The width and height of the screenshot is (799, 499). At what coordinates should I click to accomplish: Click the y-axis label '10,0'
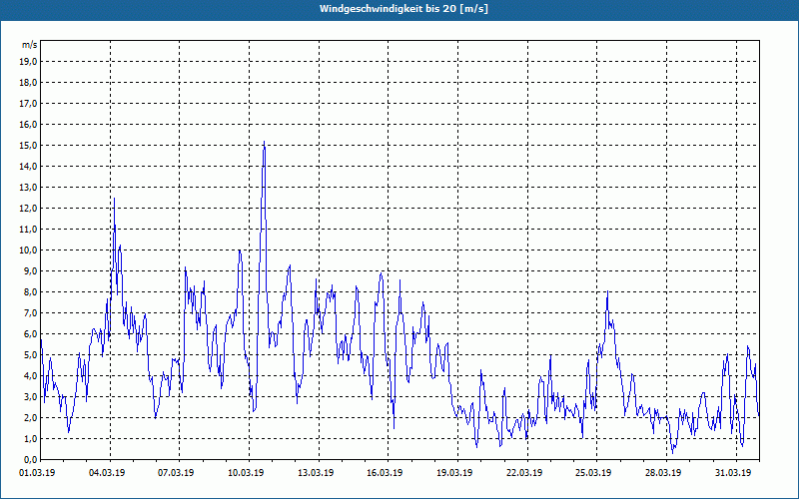click(28, 250)
